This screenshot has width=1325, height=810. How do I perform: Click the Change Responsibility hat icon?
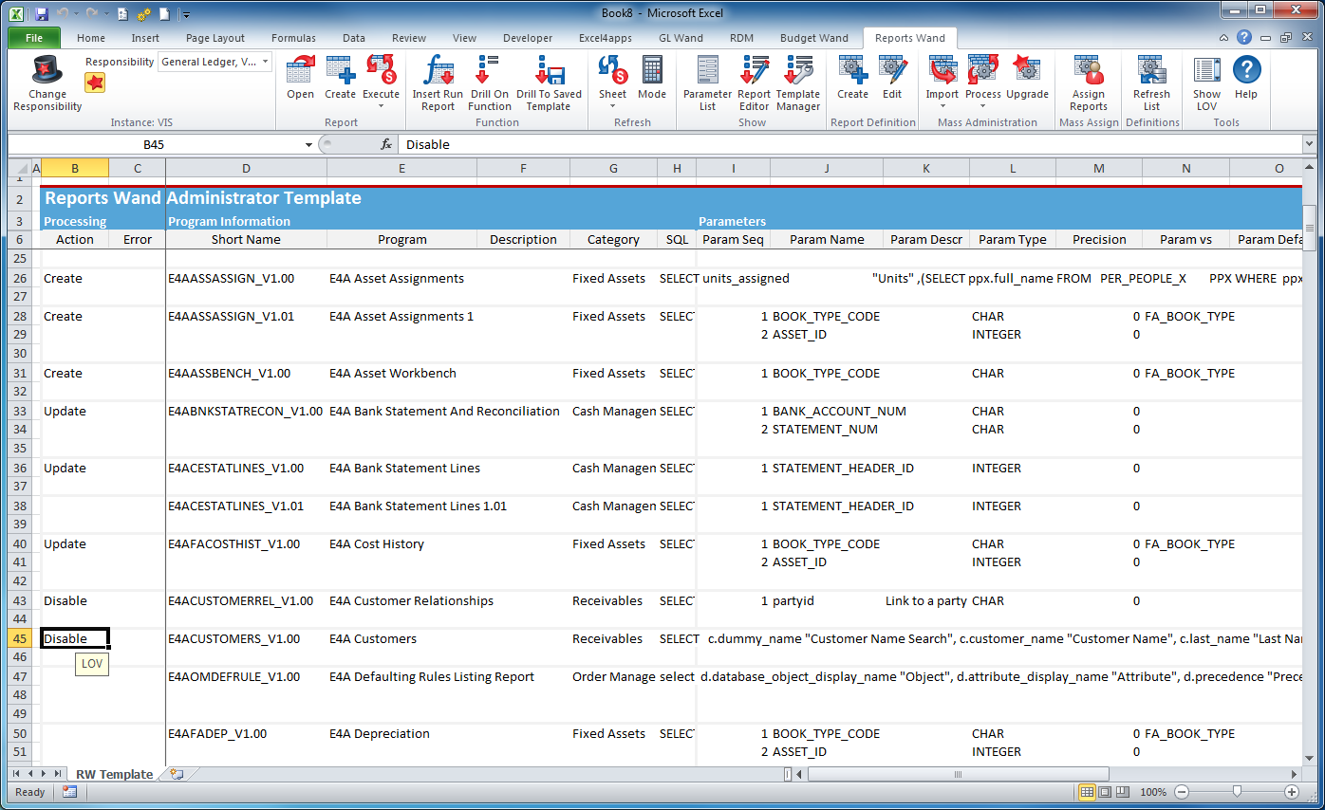tap(47, 71)
